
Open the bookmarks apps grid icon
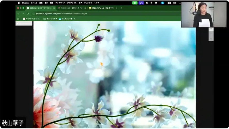(x=18, y=19)
